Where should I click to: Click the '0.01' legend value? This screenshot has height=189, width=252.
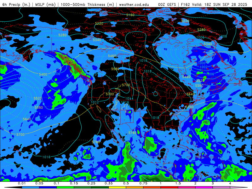pos(22,183)
